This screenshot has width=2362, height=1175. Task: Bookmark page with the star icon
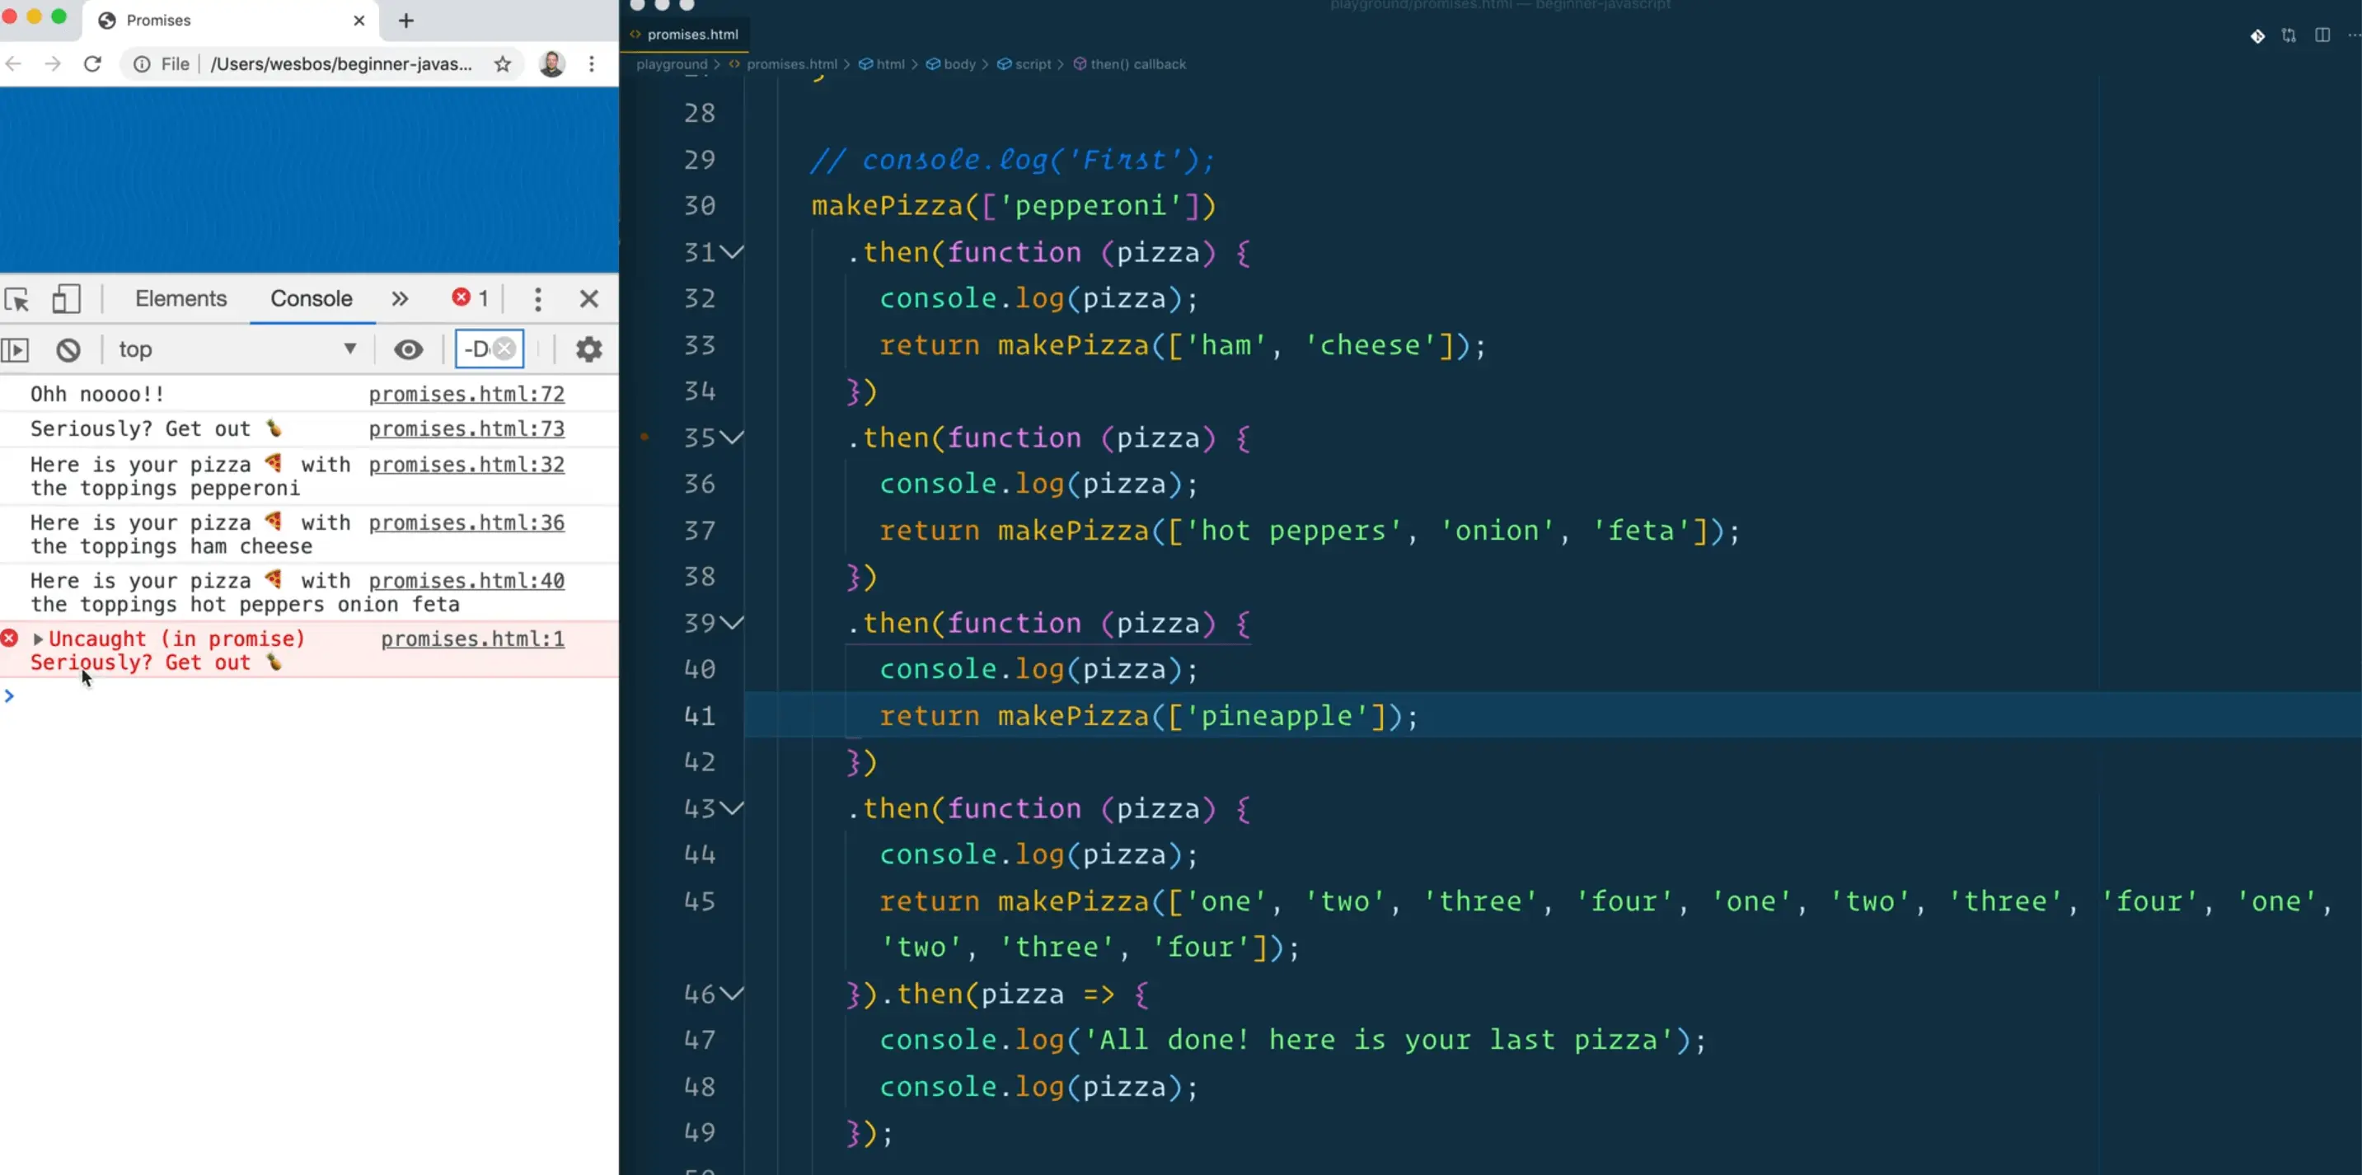503,64
